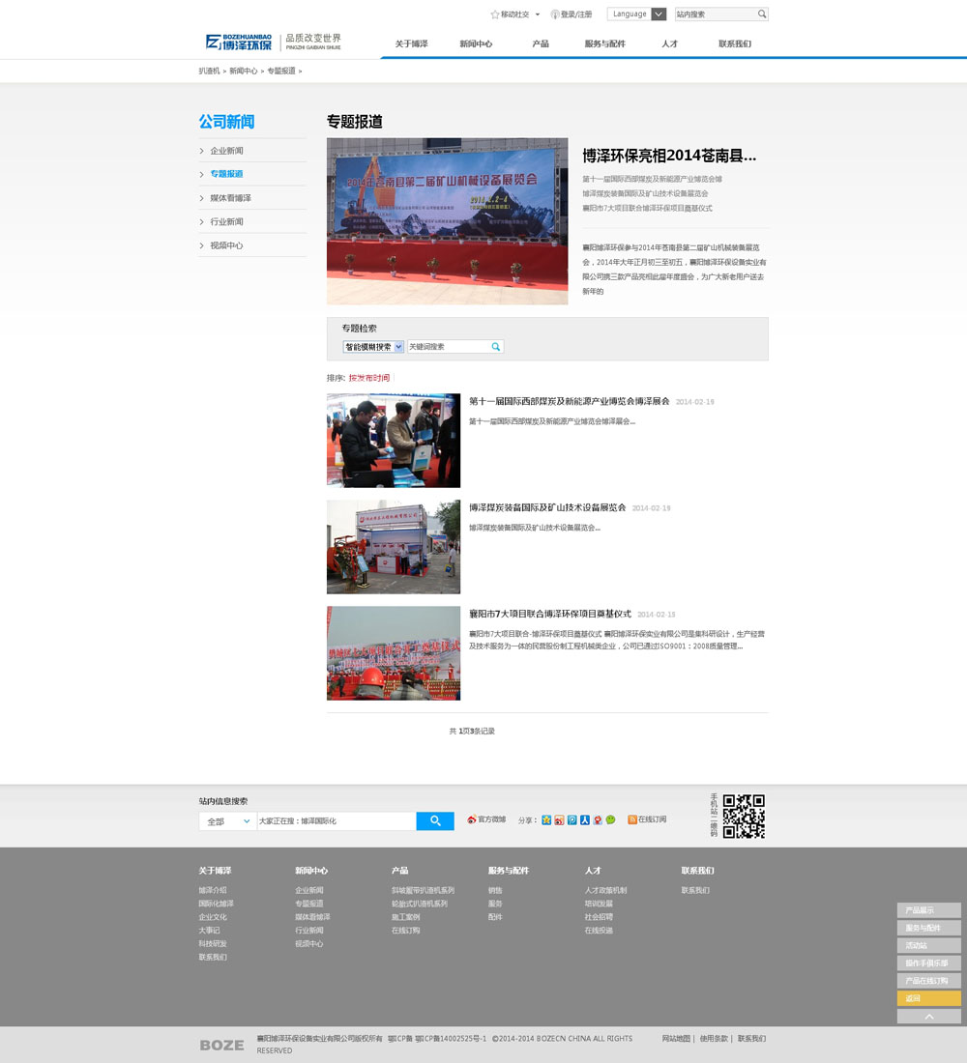Screen dimensions: 967x1063
Task: Click the blue search button in footer search
Action: [435, 820]
